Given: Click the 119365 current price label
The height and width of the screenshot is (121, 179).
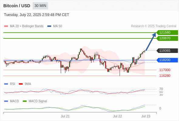Looking at the screenshot, I should pyautogui.click(x=167, y=51).
